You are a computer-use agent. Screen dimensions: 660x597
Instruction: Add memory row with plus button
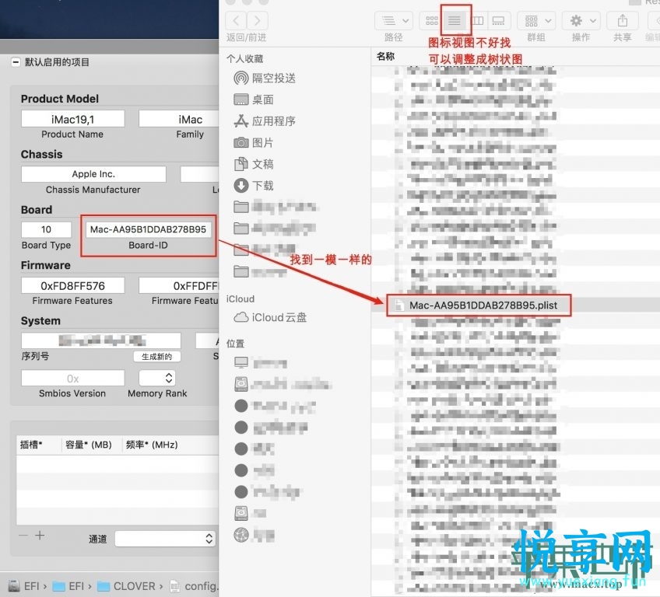coord(40,536)
